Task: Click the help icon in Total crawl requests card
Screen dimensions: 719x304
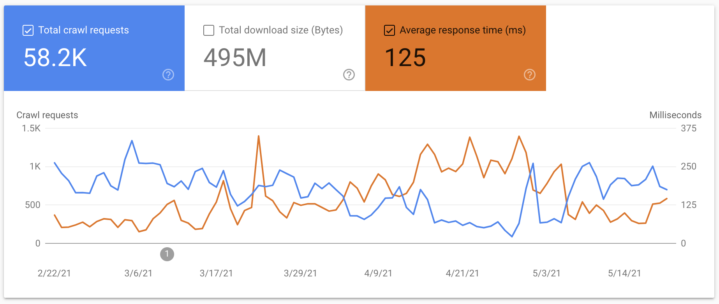Action: (x=168, y=75)
